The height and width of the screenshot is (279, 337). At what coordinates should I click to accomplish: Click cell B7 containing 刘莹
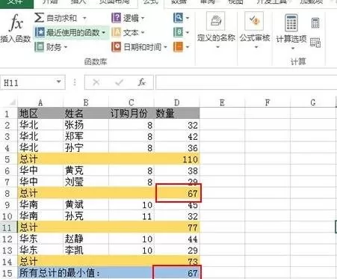point(86,182)
